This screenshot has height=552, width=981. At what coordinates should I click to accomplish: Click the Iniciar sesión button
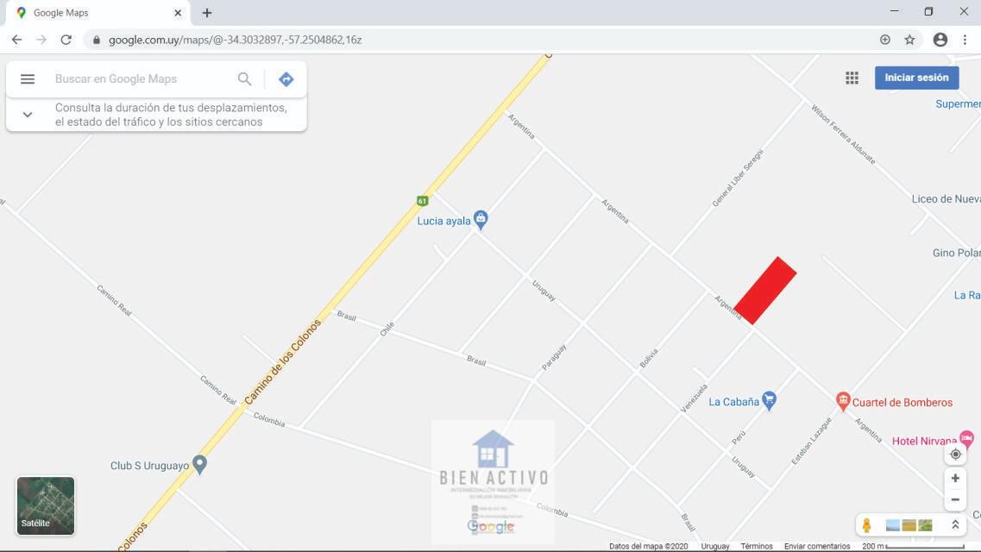[x=916, y=78]
